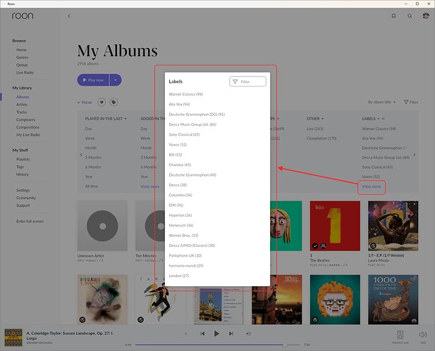Select Deutsche Grammophon (DG) (91) label
This screenshot has height=351, width=435.
click(197, 115)
